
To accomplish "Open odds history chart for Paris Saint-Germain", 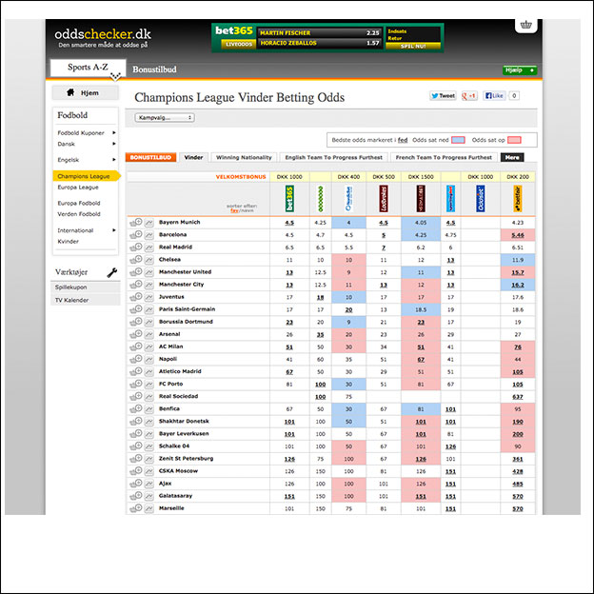I will click(149, 309).
